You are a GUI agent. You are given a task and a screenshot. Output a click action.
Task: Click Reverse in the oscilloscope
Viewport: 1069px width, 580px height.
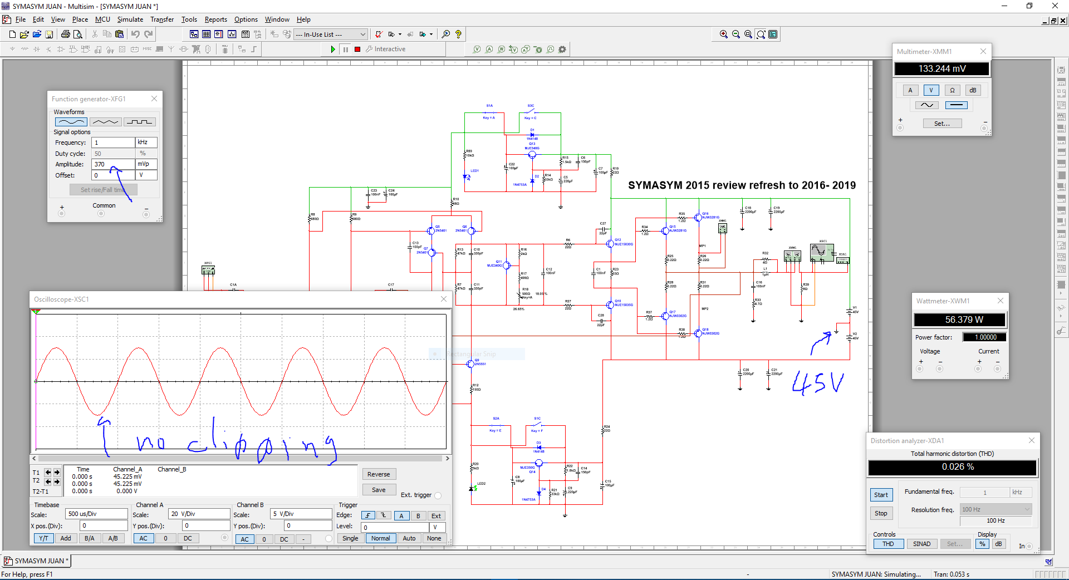click(x=379, y=474)
